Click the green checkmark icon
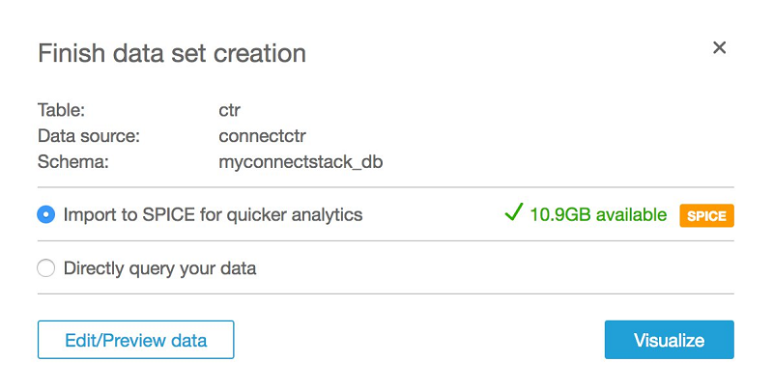 tap(513, 212)
